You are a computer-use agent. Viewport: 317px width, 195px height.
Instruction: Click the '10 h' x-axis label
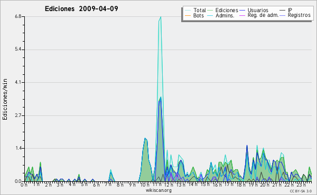pyautogui.click(x=145, y=185)
